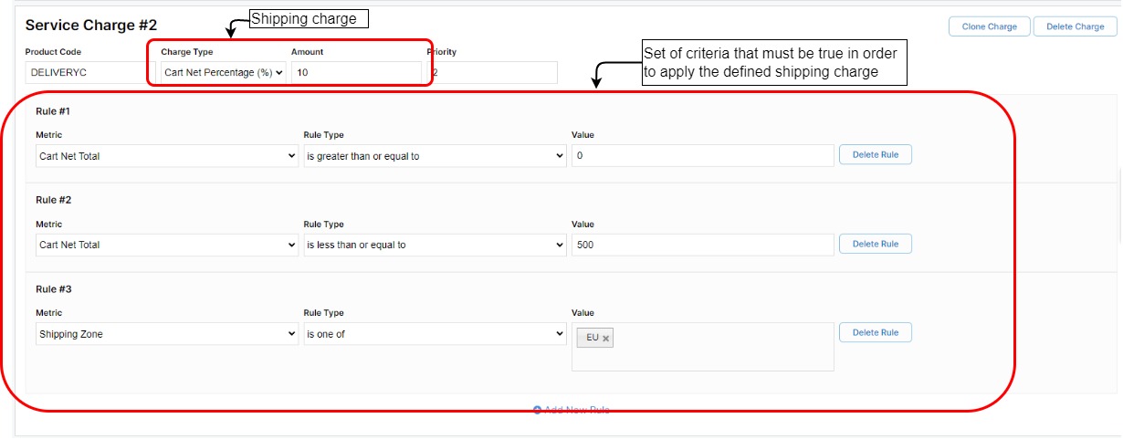Click the Delete Charge button
Screen dimensions: 1123x439
click(x=1075, y=26)
